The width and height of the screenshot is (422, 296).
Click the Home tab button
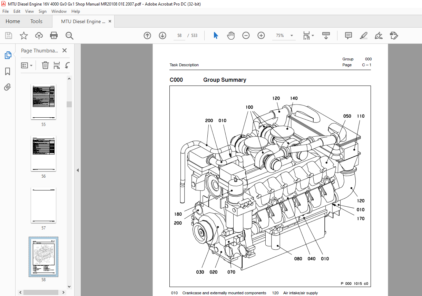click(x=13, y=21)
